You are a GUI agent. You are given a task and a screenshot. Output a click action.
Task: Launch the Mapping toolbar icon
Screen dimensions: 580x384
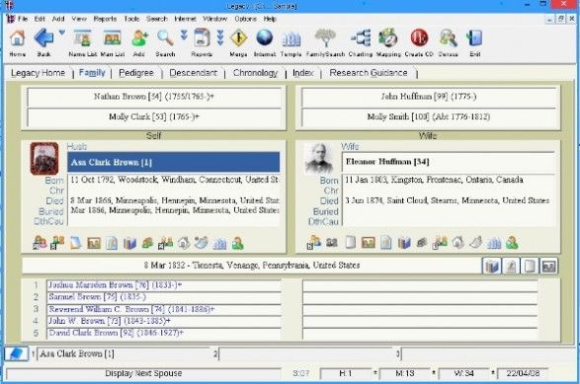tap(388, 38)
